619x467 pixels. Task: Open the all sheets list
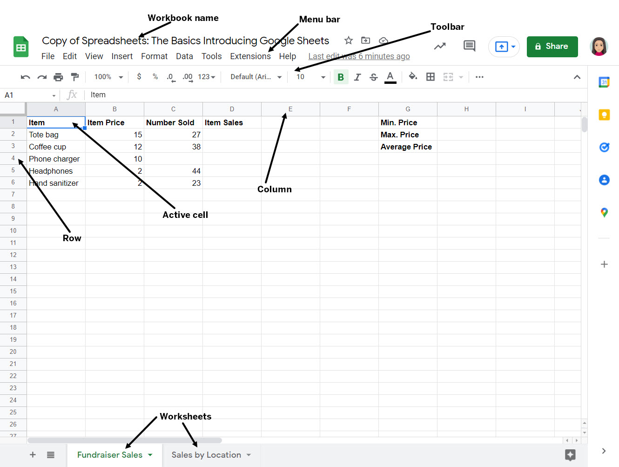tap(51, 455)
